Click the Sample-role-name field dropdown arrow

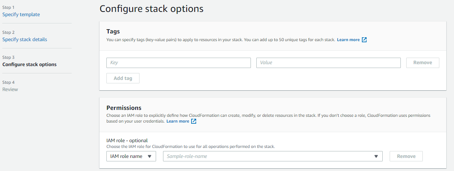point(376,156)
